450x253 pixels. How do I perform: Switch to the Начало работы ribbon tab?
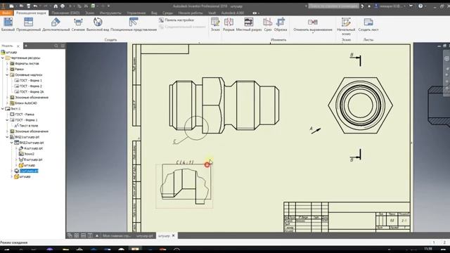pyautogui.click(x=191, y=13)
